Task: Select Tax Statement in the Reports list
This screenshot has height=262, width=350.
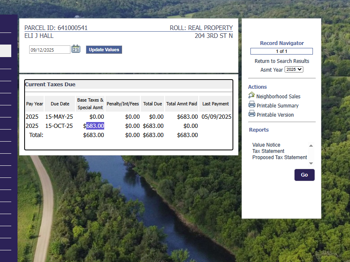Action: tap(268, 151)
